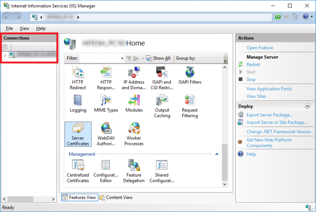Click the Connections pane scroll right arrow
The image size is (316, 212).
tap(53, 199)
